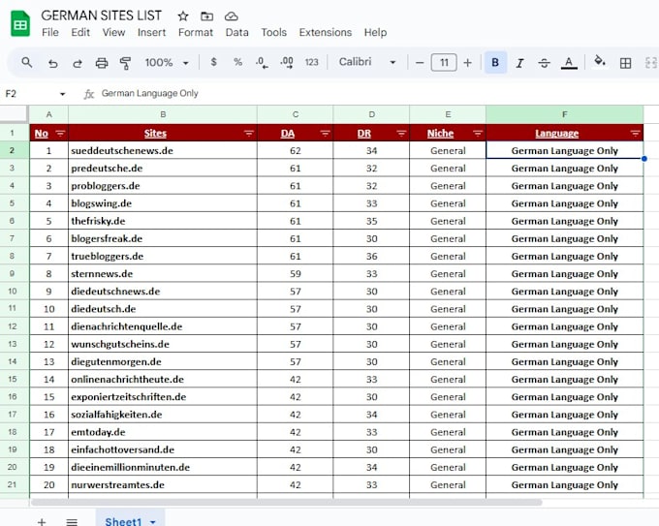
Task: Increase decimal places icon
Action: click(287, 63)
